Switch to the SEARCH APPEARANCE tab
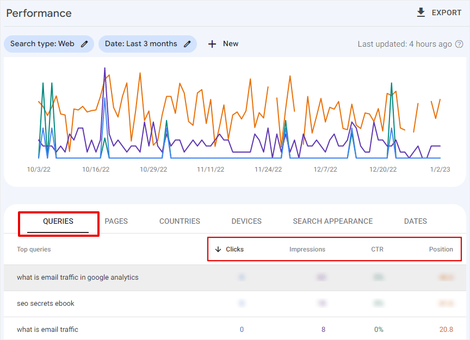 tap(332, 221)
